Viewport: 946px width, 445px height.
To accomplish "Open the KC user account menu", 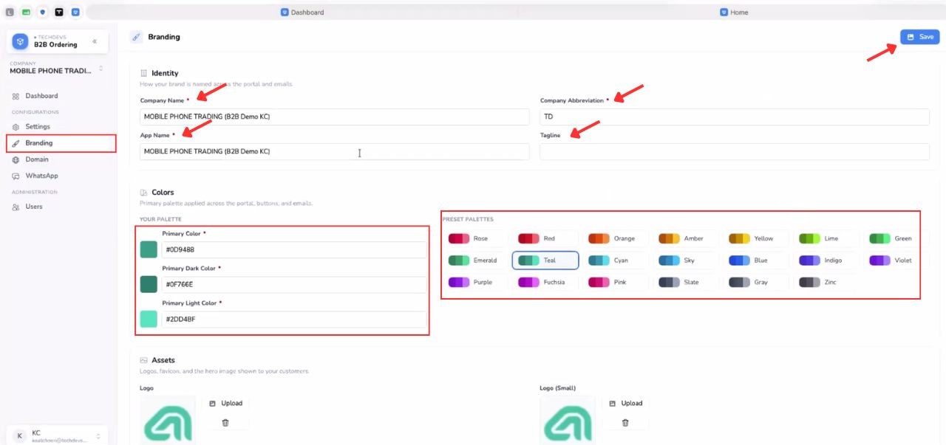I will pos(58,435).
